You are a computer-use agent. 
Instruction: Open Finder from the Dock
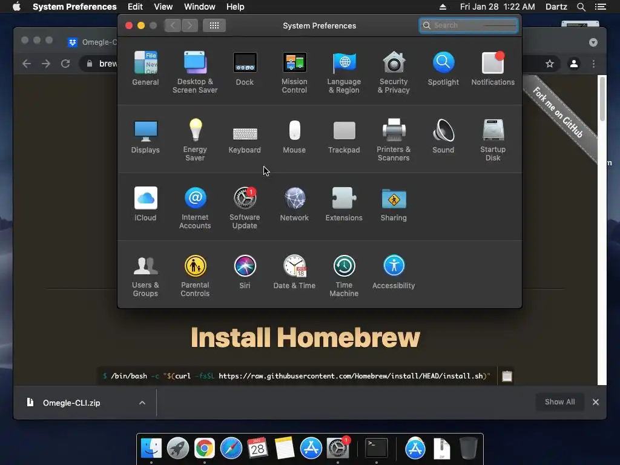tap(151, 449)
